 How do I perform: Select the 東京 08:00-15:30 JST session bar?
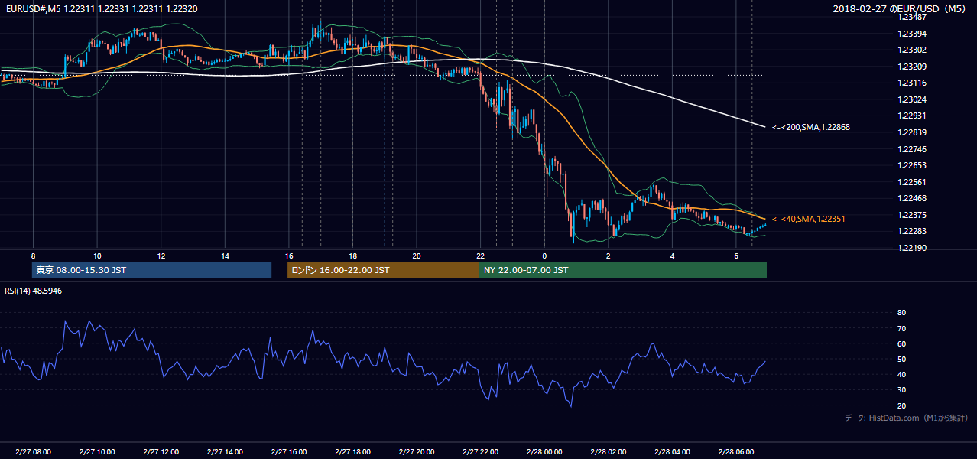[151, 270]
